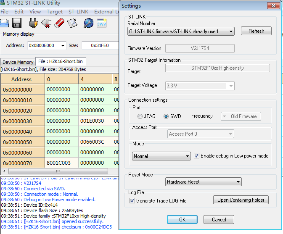Screen dimensions: 283x234
Task: Select the SWD port radio button
Action: [166, 116]
